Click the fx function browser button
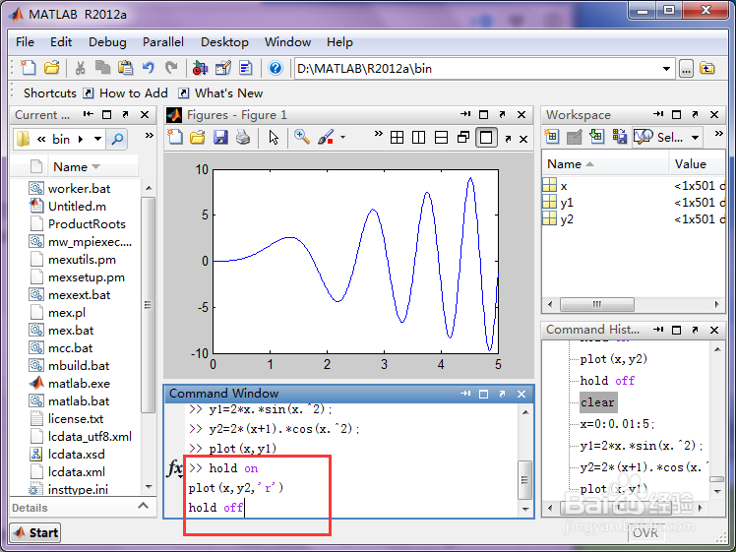Screen dimensions: 736x552 pos(175,468)
